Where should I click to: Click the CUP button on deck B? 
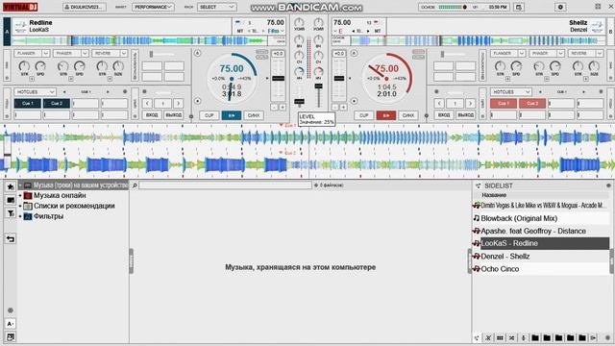364,115
